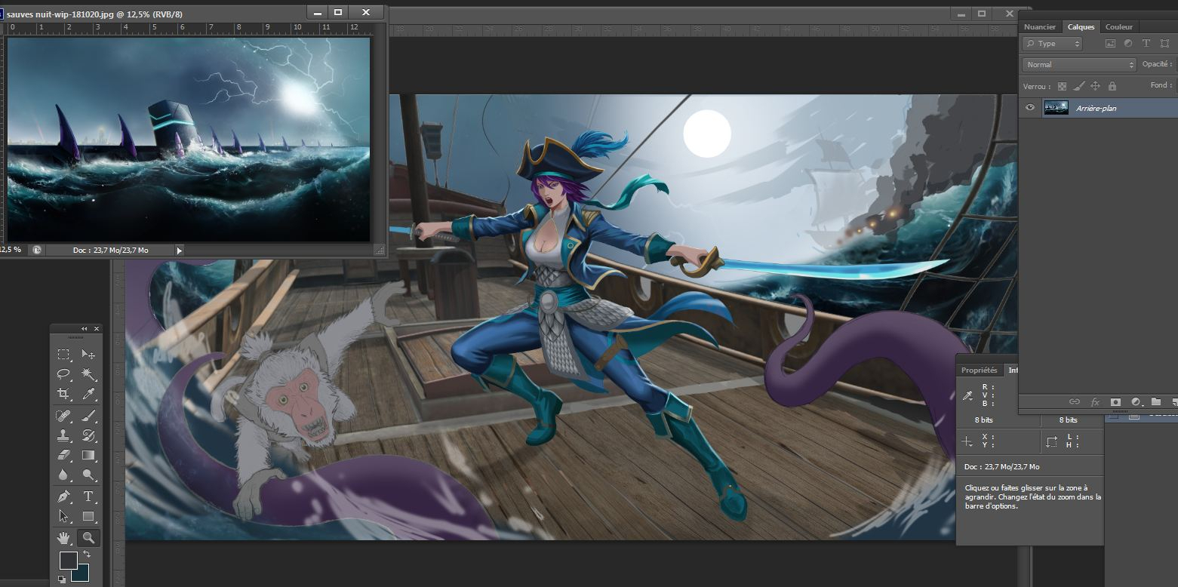
Task: Expand the status bar info arrow menu
Action: coord(179,250)
